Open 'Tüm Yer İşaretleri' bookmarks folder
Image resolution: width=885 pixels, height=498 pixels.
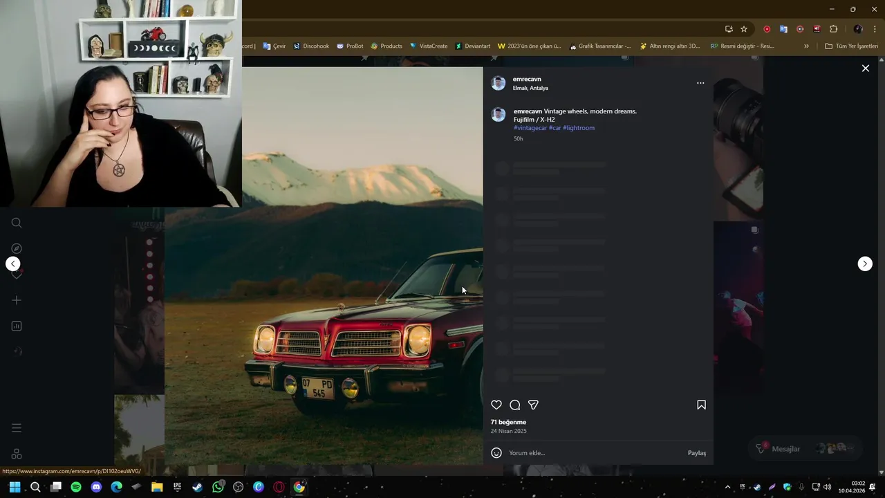pyautogui.click(x=852, y=46)
